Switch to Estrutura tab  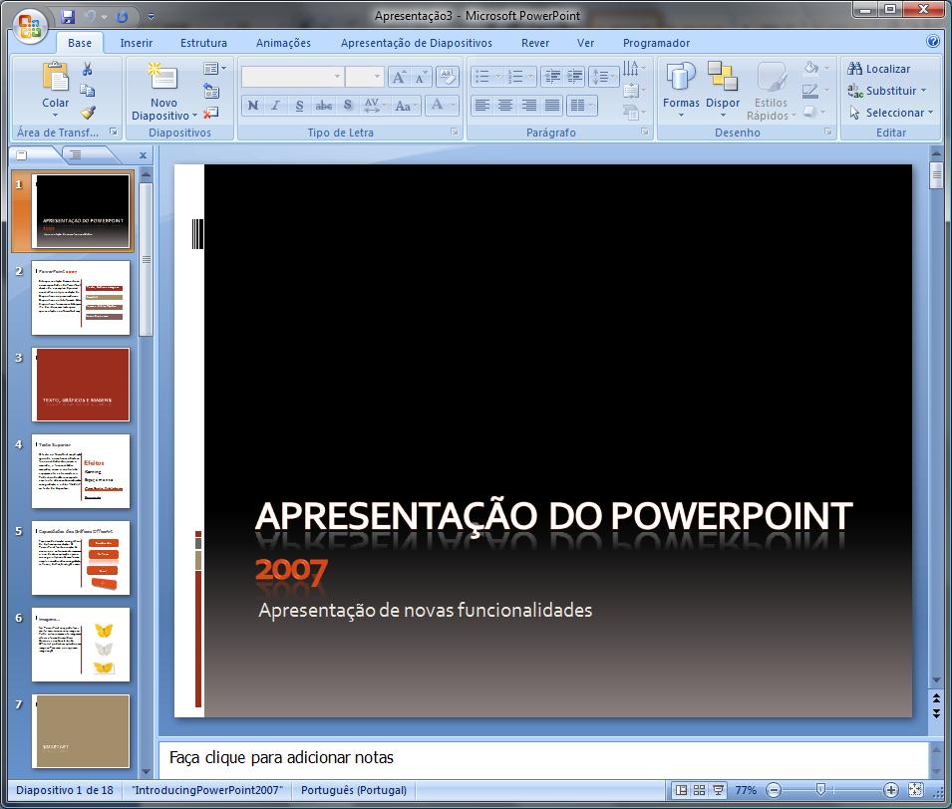203,43
